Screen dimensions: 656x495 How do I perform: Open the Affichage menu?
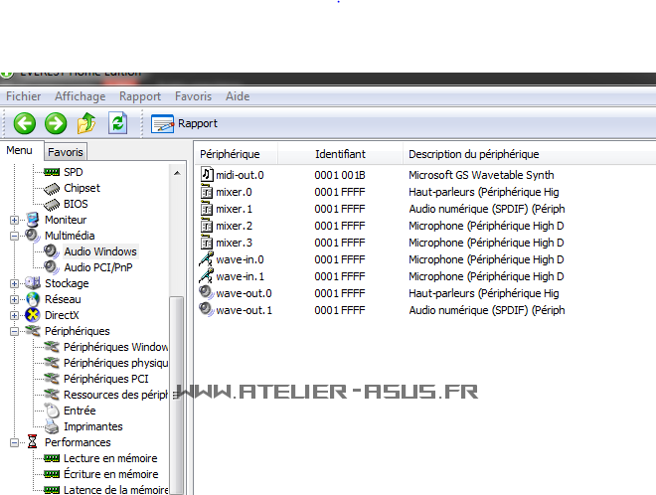[x=80, y=96]
